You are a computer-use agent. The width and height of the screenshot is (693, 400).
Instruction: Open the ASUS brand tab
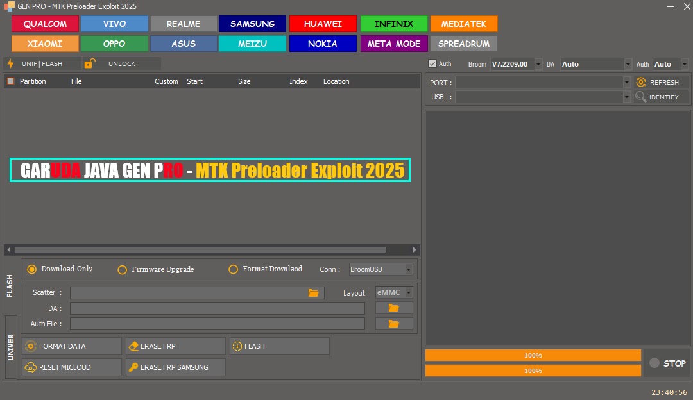pyautogui.click(x=184, y=44)
